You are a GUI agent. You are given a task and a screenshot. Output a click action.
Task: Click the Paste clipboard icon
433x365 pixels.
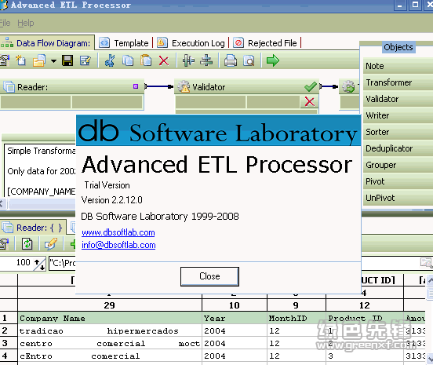(x=146, y=60)
